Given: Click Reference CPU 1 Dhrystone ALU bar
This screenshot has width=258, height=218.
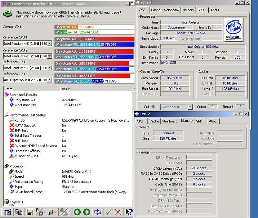Looking at the screenshot, I should (x=94, y=39).
